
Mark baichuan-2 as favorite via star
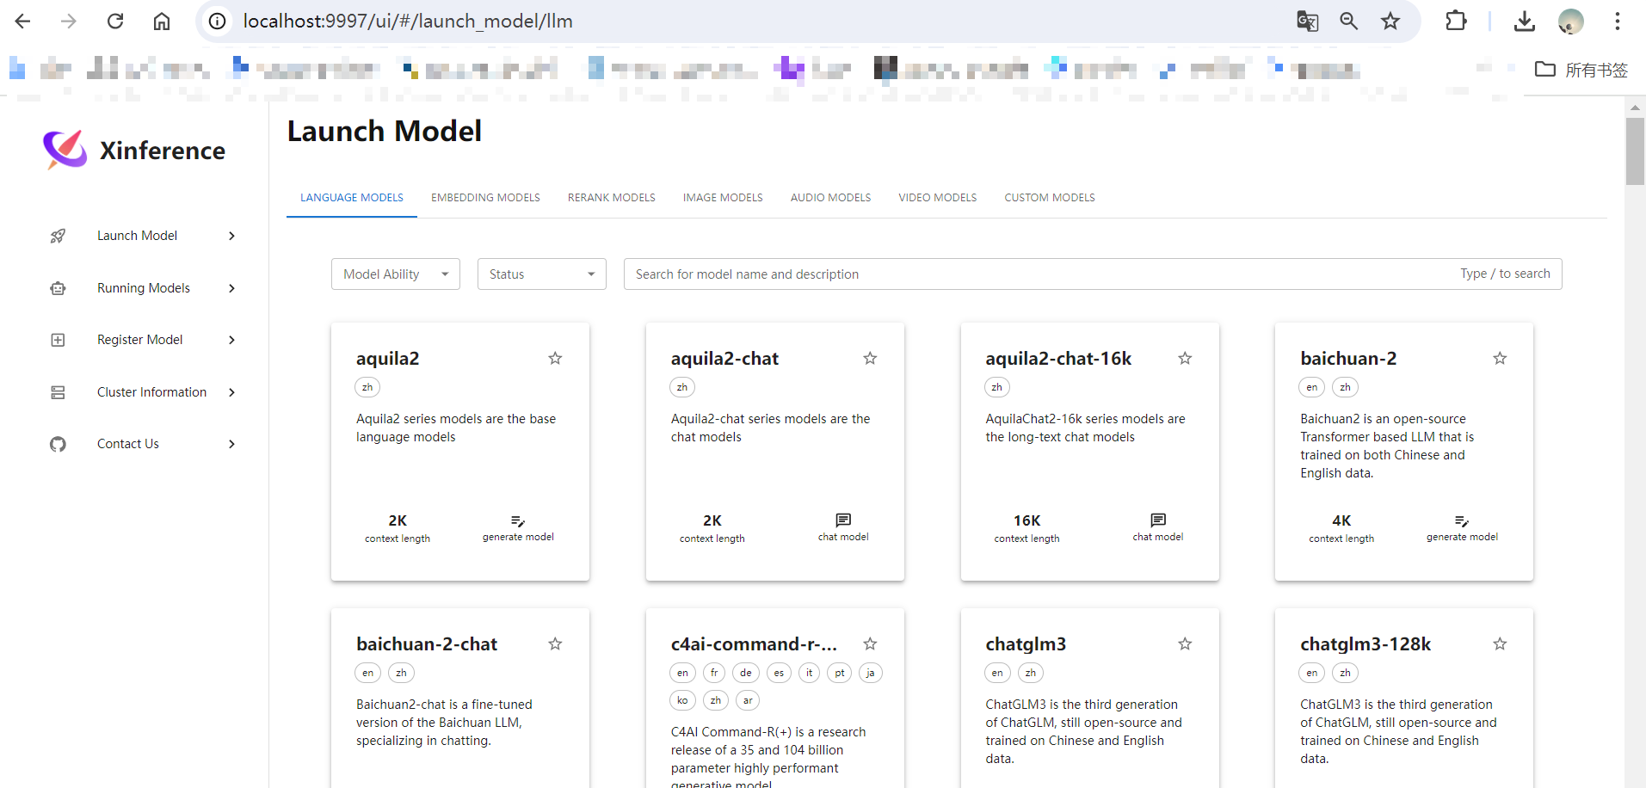[1500, 358]
